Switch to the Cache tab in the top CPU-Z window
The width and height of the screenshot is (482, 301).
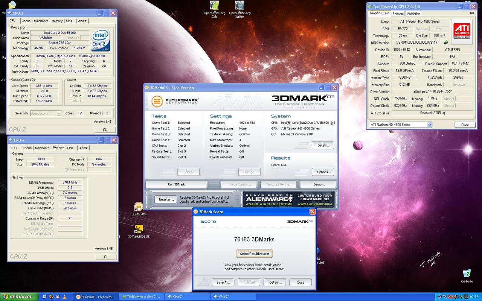click(26, 21)
